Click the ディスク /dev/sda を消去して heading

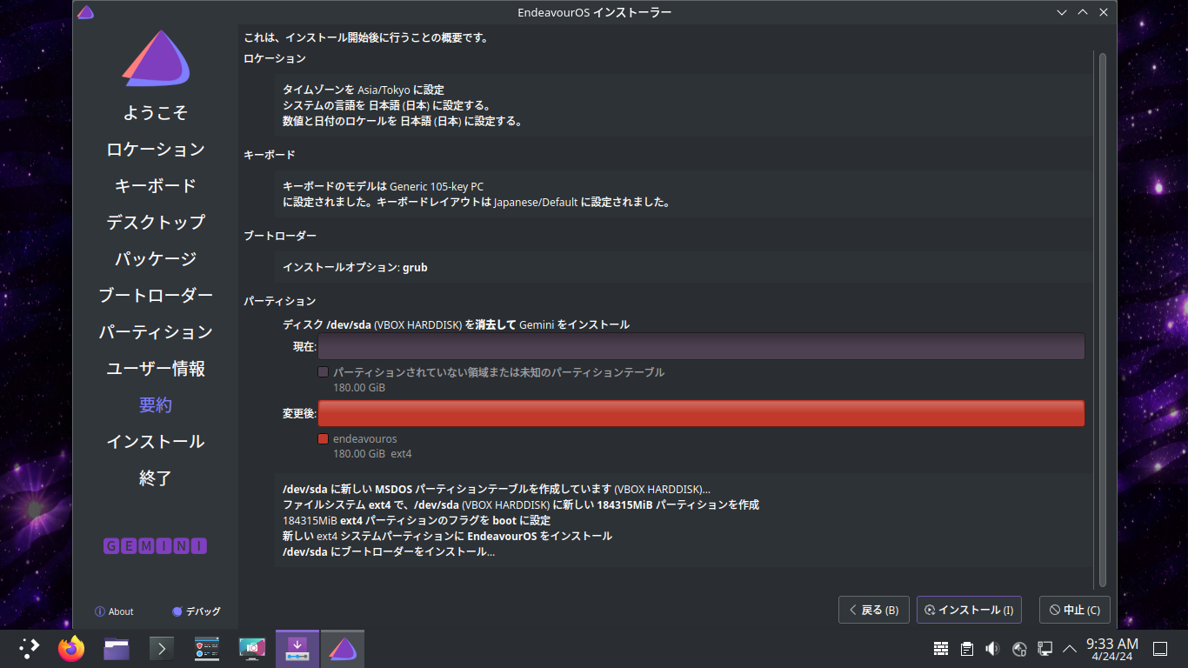pyautogui.click(x=456, y=324)
